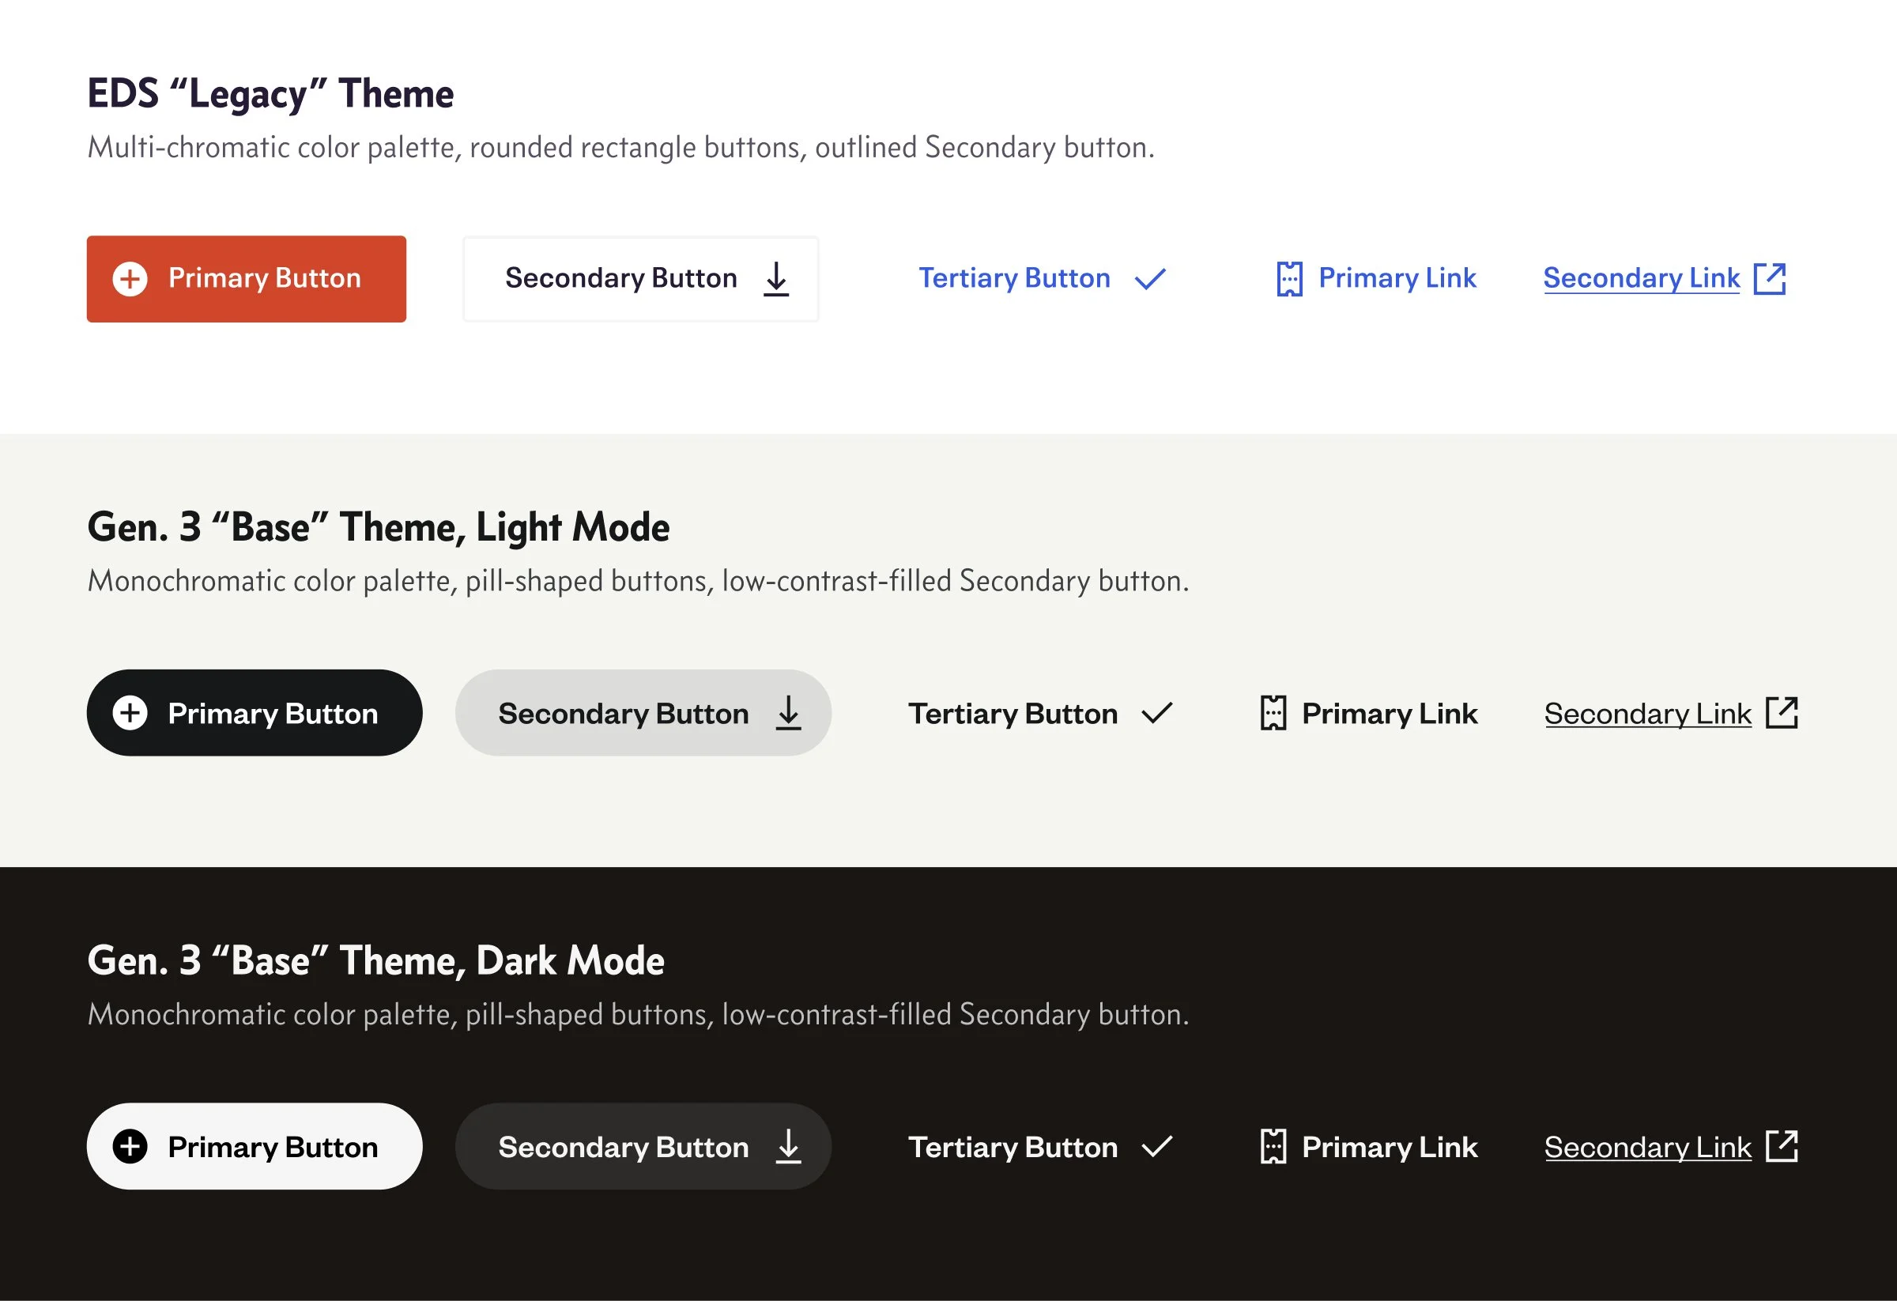Click the blue ticket icon beside Primary Link
This screenshot has width=1897, height=1301.
pyautogui.click(x=1290, y=279)
